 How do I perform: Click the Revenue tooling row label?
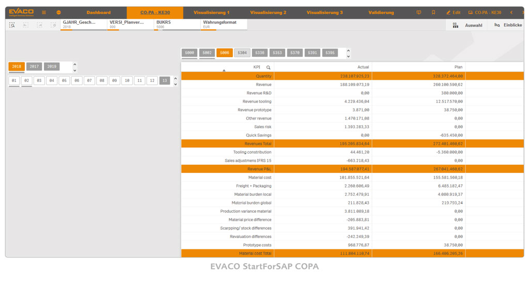(257, 101)
